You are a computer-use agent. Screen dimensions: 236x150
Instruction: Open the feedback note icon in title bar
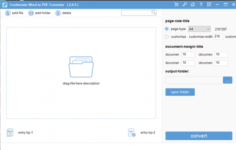coord(209,5)
